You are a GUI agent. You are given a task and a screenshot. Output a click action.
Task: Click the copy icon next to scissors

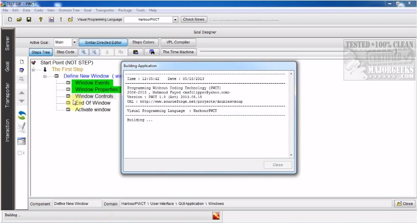121,52
